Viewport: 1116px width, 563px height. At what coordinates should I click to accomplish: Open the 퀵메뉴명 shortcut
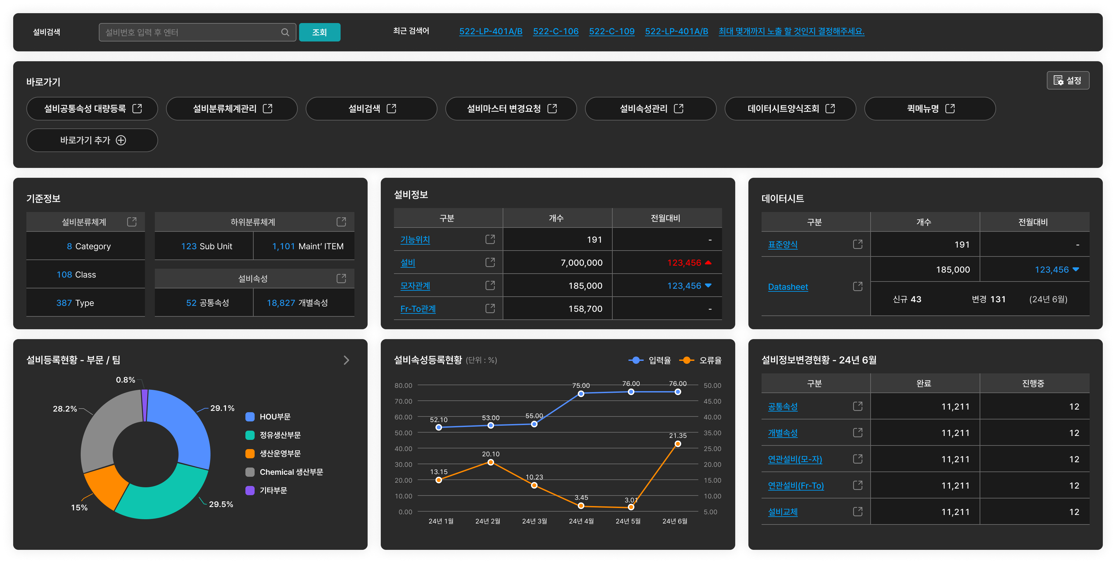930,108
